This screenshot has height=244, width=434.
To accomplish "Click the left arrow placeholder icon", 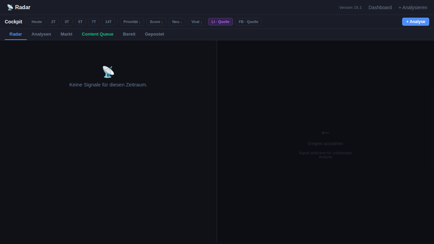I will pyautogui.click(x=325, y=133).
